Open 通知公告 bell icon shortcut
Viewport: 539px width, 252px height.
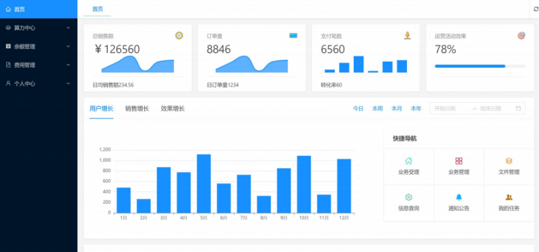click(459, 197)
